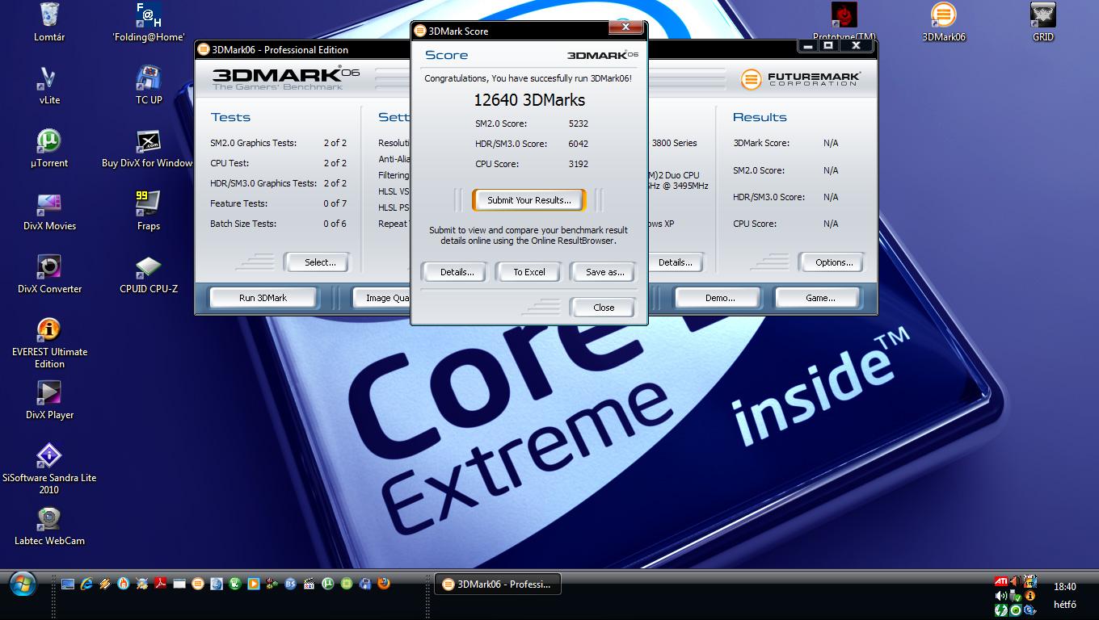Open the Lomtár recycle bin desktop icon
Image resolution: width=1099 pixels, height=620 pixels.
pos(49,23)
